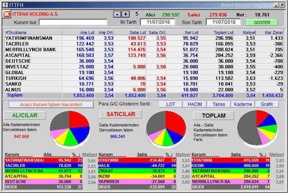Image resolution: width=288 pixels, height=193 pixels.
Task: Click pink MERRILLLYNCH BA row showing 280.024
Action: (231, 182)
